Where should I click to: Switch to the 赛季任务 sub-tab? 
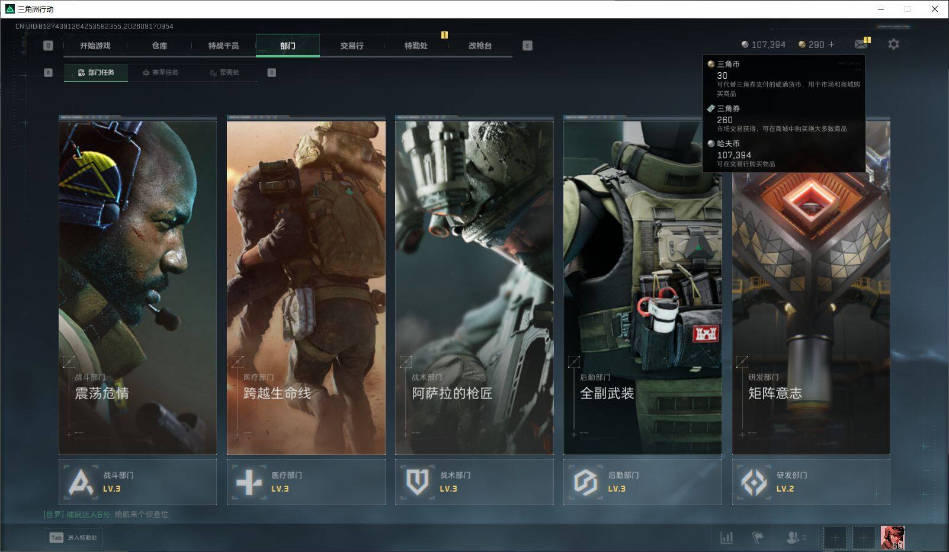tap(160, 72)
